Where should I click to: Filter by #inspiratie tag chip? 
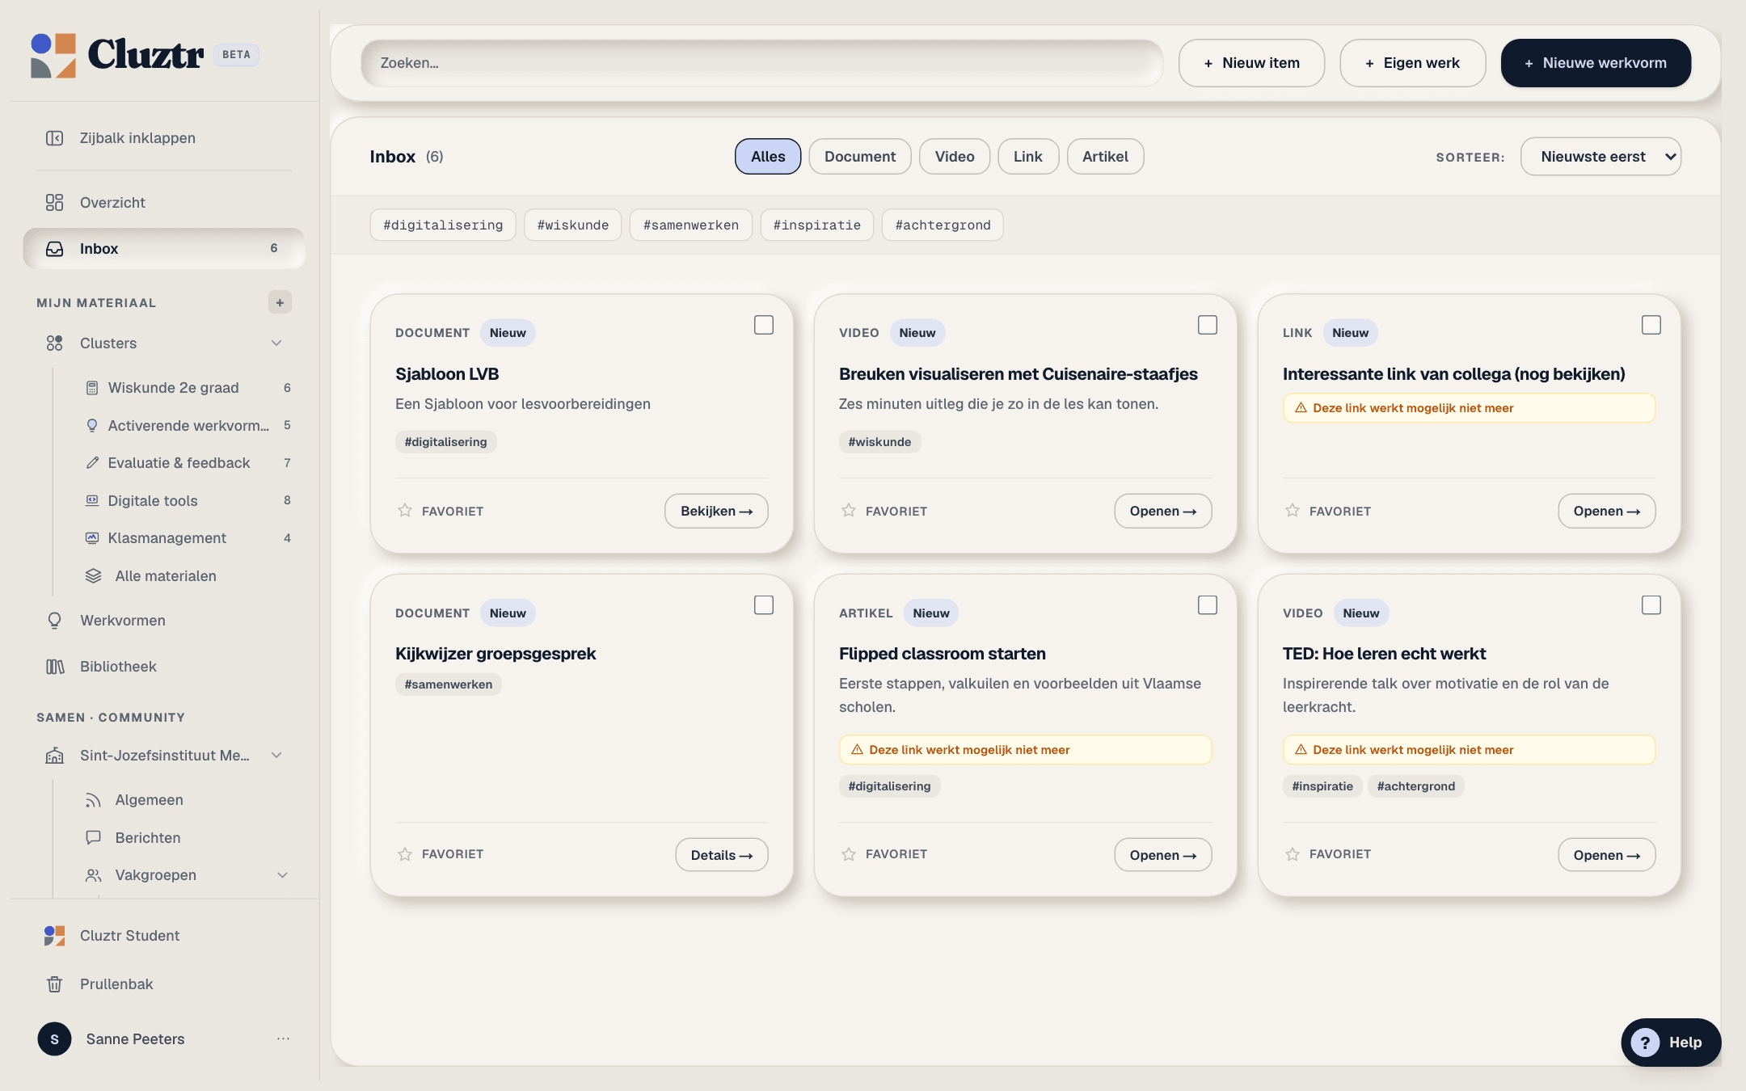pos(816,225)
